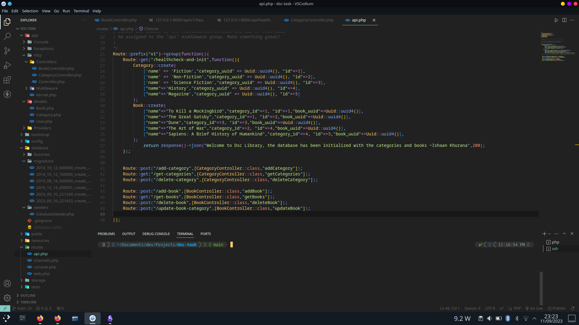Open the Source Control view

click(x=7, y=51)
